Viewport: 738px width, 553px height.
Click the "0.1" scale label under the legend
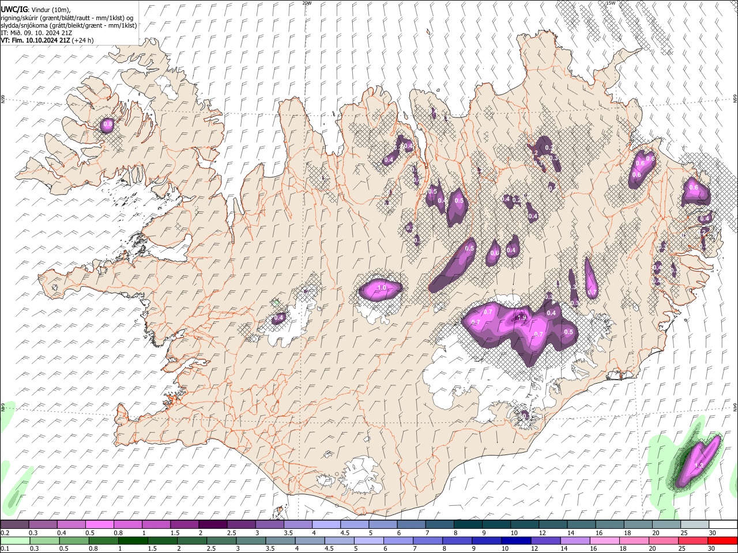point(5,549)
